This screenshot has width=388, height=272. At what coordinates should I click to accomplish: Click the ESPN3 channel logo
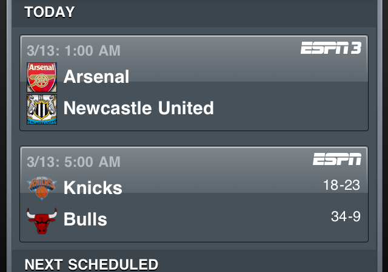point(331,48)
